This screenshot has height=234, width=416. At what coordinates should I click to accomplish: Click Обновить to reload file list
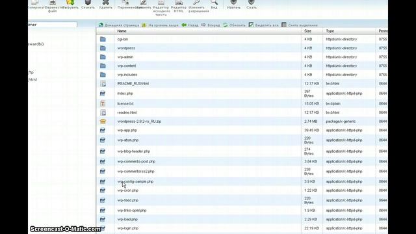coord(234,25)
